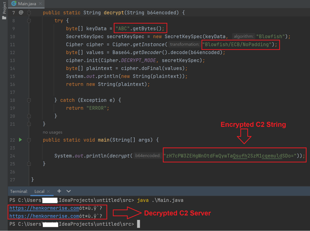Screen dimensions: 310x231
Task: Open the terminal sessions dropdown arrow
Action: click(x=69, y=191)
